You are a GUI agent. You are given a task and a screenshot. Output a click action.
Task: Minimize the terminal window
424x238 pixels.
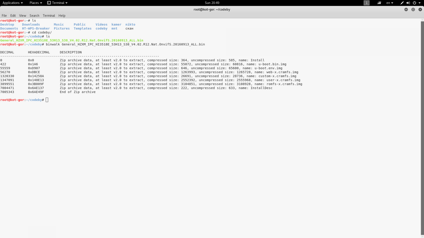point(406,10)
